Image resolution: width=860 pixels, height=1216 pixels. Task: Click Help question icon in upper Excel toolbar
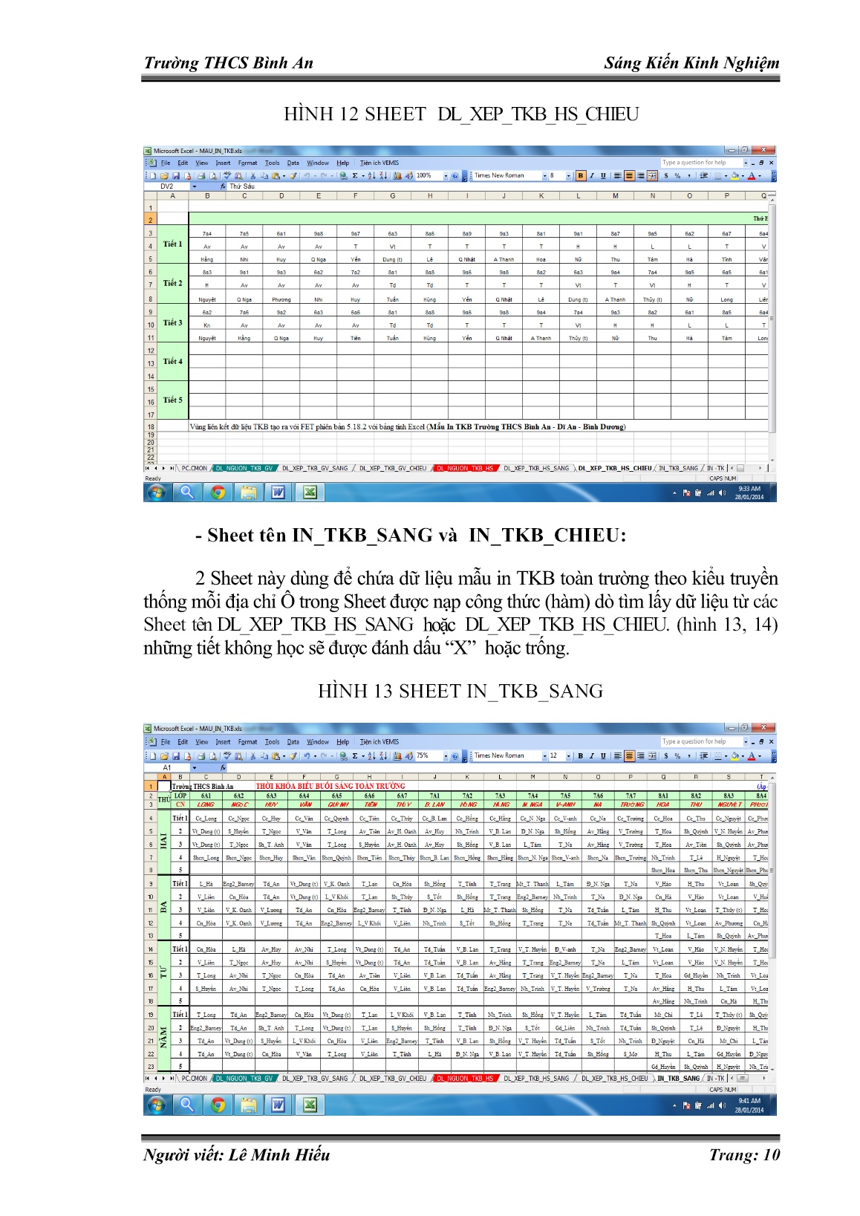click(x=455, y=176)
